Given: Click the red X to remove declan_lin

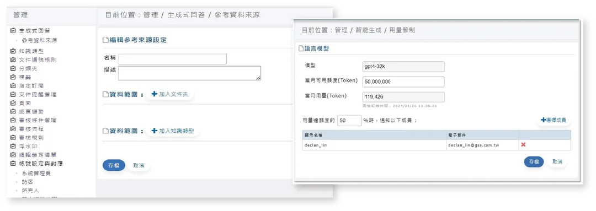Looking at the screenshot, I should (523, 144).
